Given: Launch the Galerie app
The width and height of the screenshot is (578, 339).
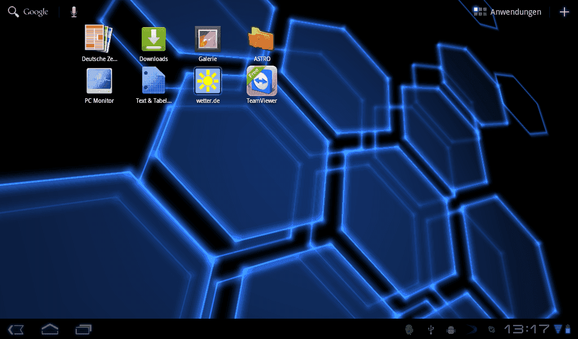Looking at the screenshot, I should click(208, 43).
